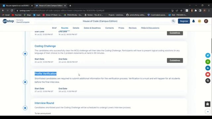Share via WhatsApp icon
This screenshot has height=119, width=212.
208,62
